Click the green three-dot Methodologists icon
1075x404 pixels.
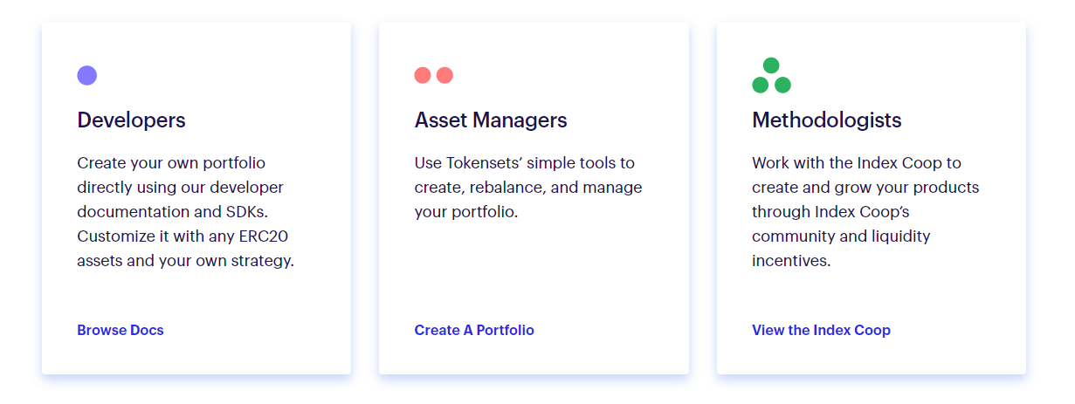tap(771, 75)
